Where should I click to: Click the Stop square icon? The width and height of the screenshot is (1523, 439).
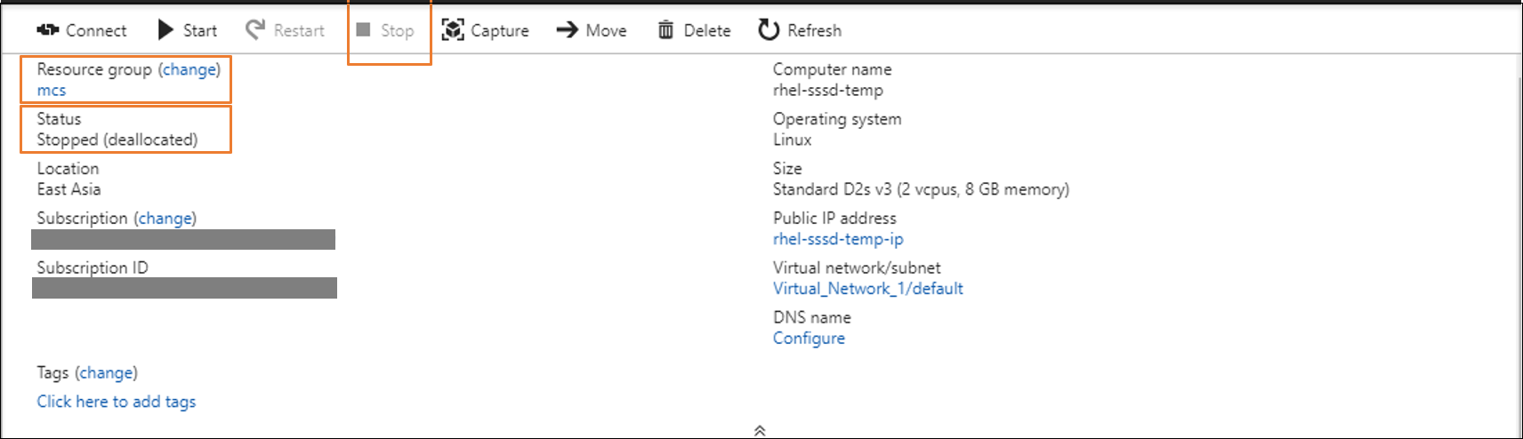pos(363,30)
